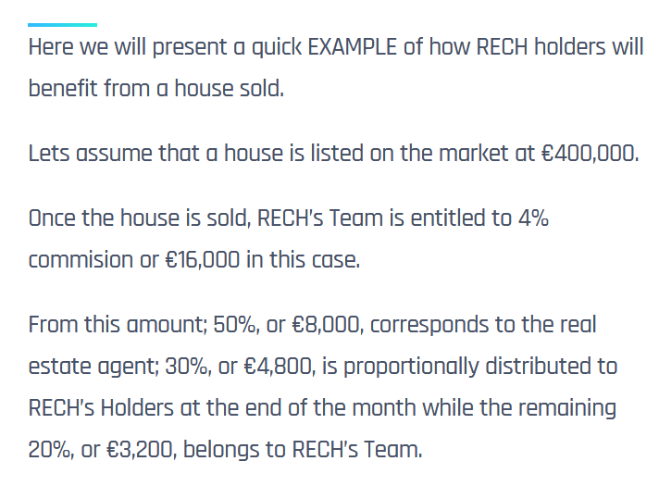Click the word EXAMPLE in first paragraph
659x486 pixels.
tap(353, 46)
